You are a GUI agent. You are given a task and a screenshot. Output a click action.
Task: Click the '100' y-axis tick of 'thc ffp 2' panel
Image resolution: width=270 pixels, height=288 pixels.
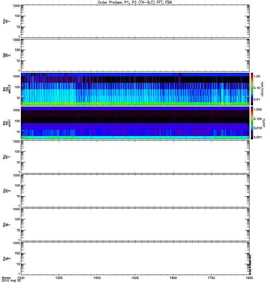pos(17,253)
